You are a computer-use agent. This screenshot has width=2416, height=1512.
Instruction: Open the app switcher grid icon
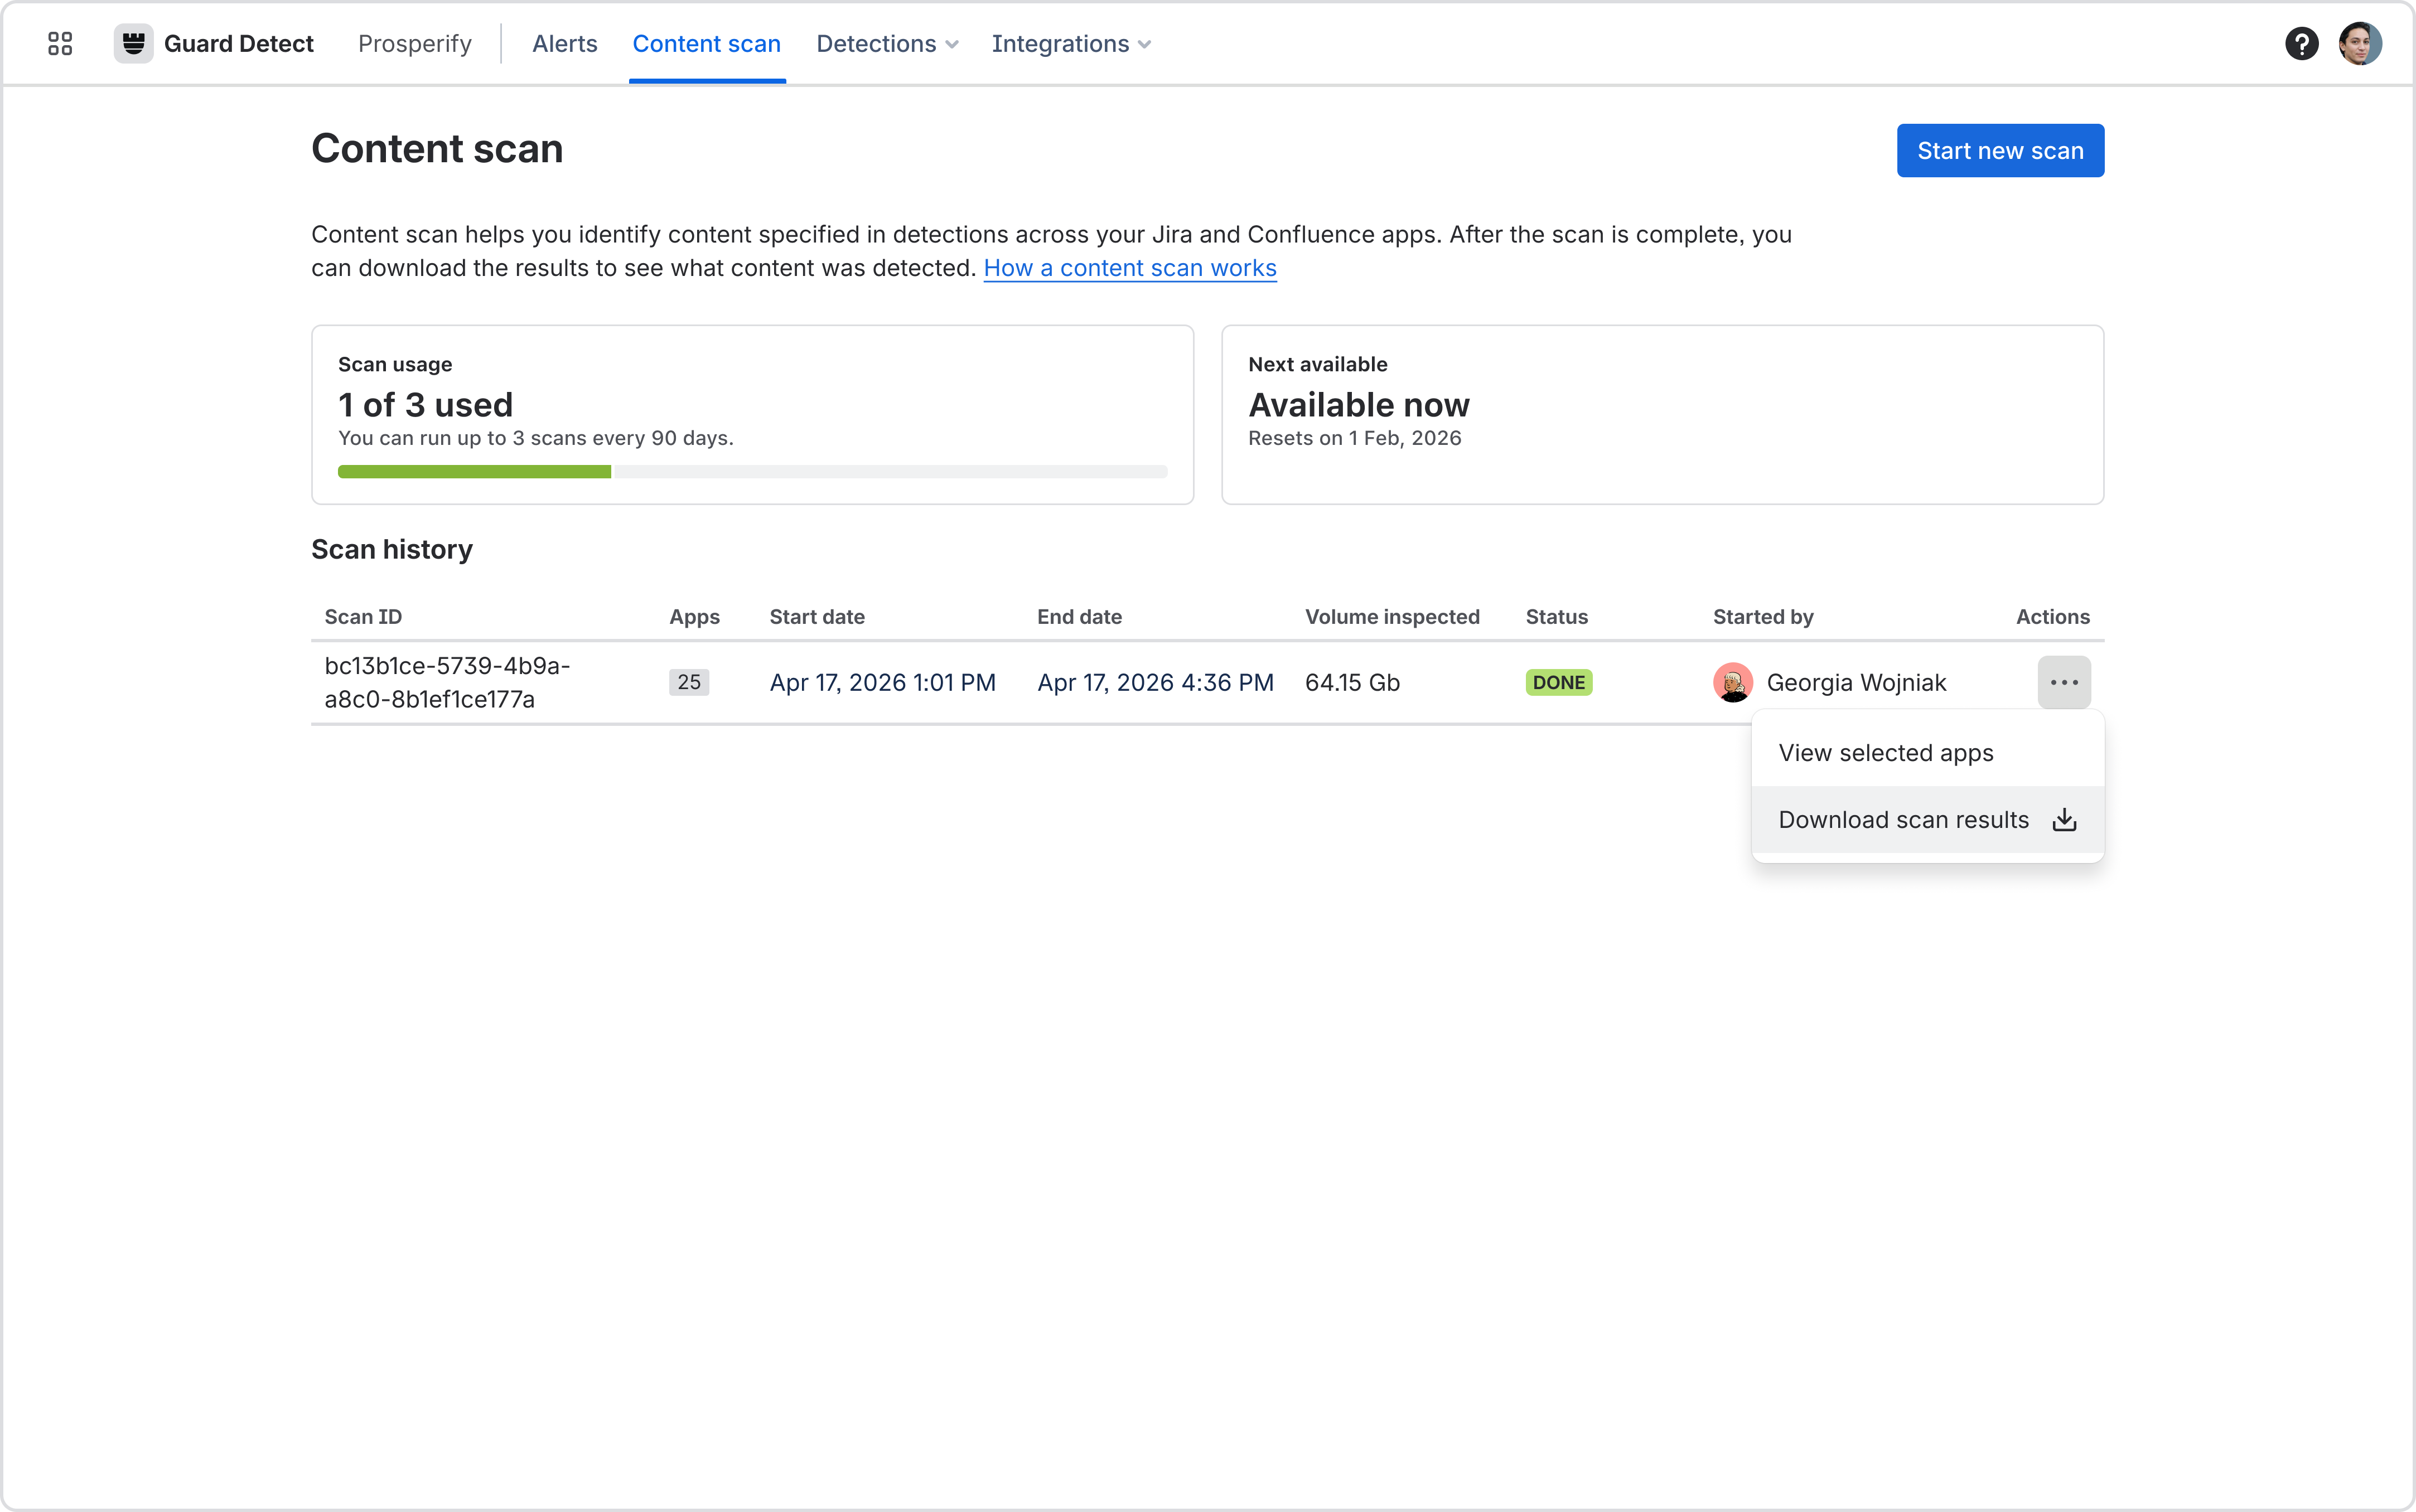(x=60, y=44)
